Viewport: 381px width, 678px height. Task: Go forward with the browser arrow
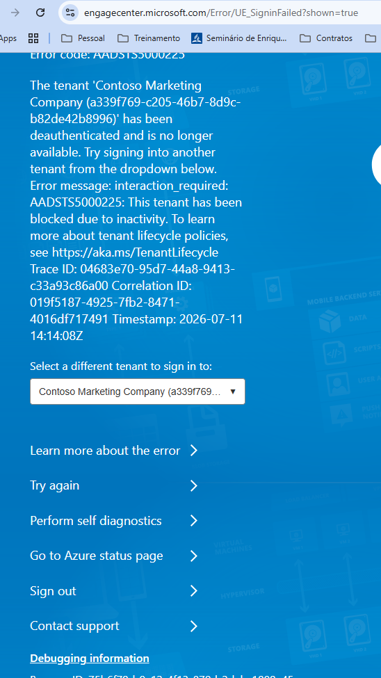click(x=15, y=13)
